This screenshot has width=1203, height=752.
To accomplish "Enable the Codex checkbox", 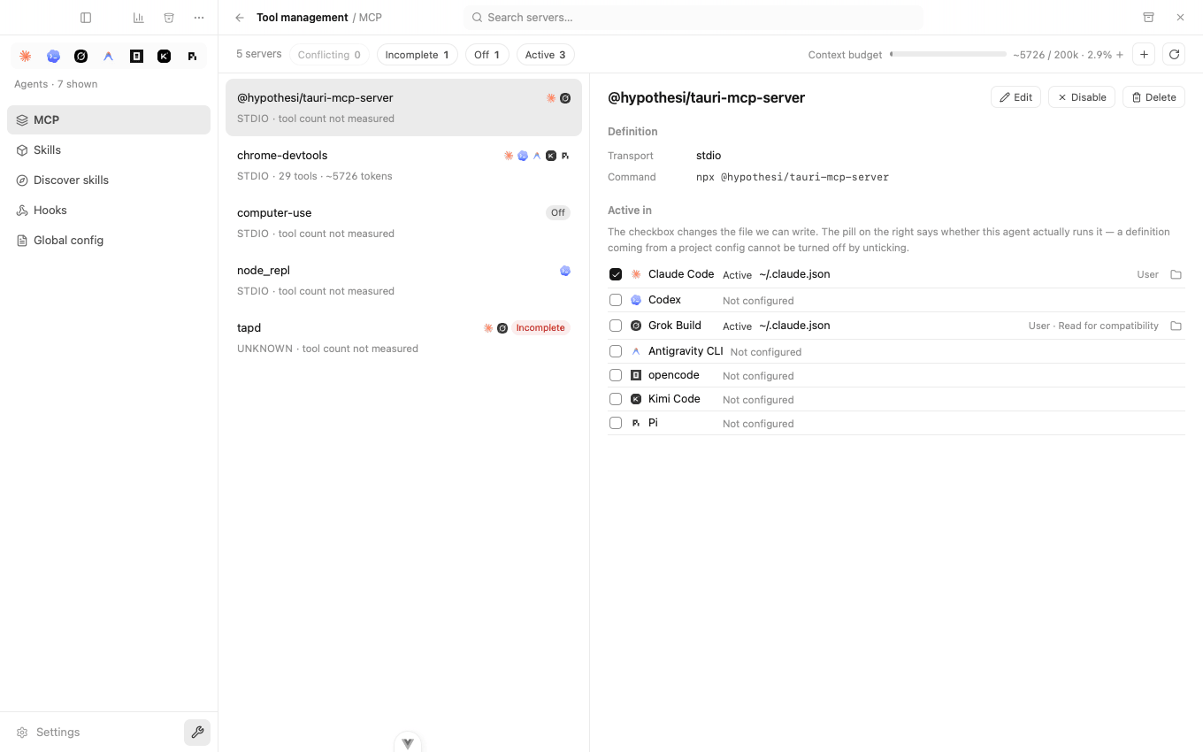I will (x=616, y=300).
